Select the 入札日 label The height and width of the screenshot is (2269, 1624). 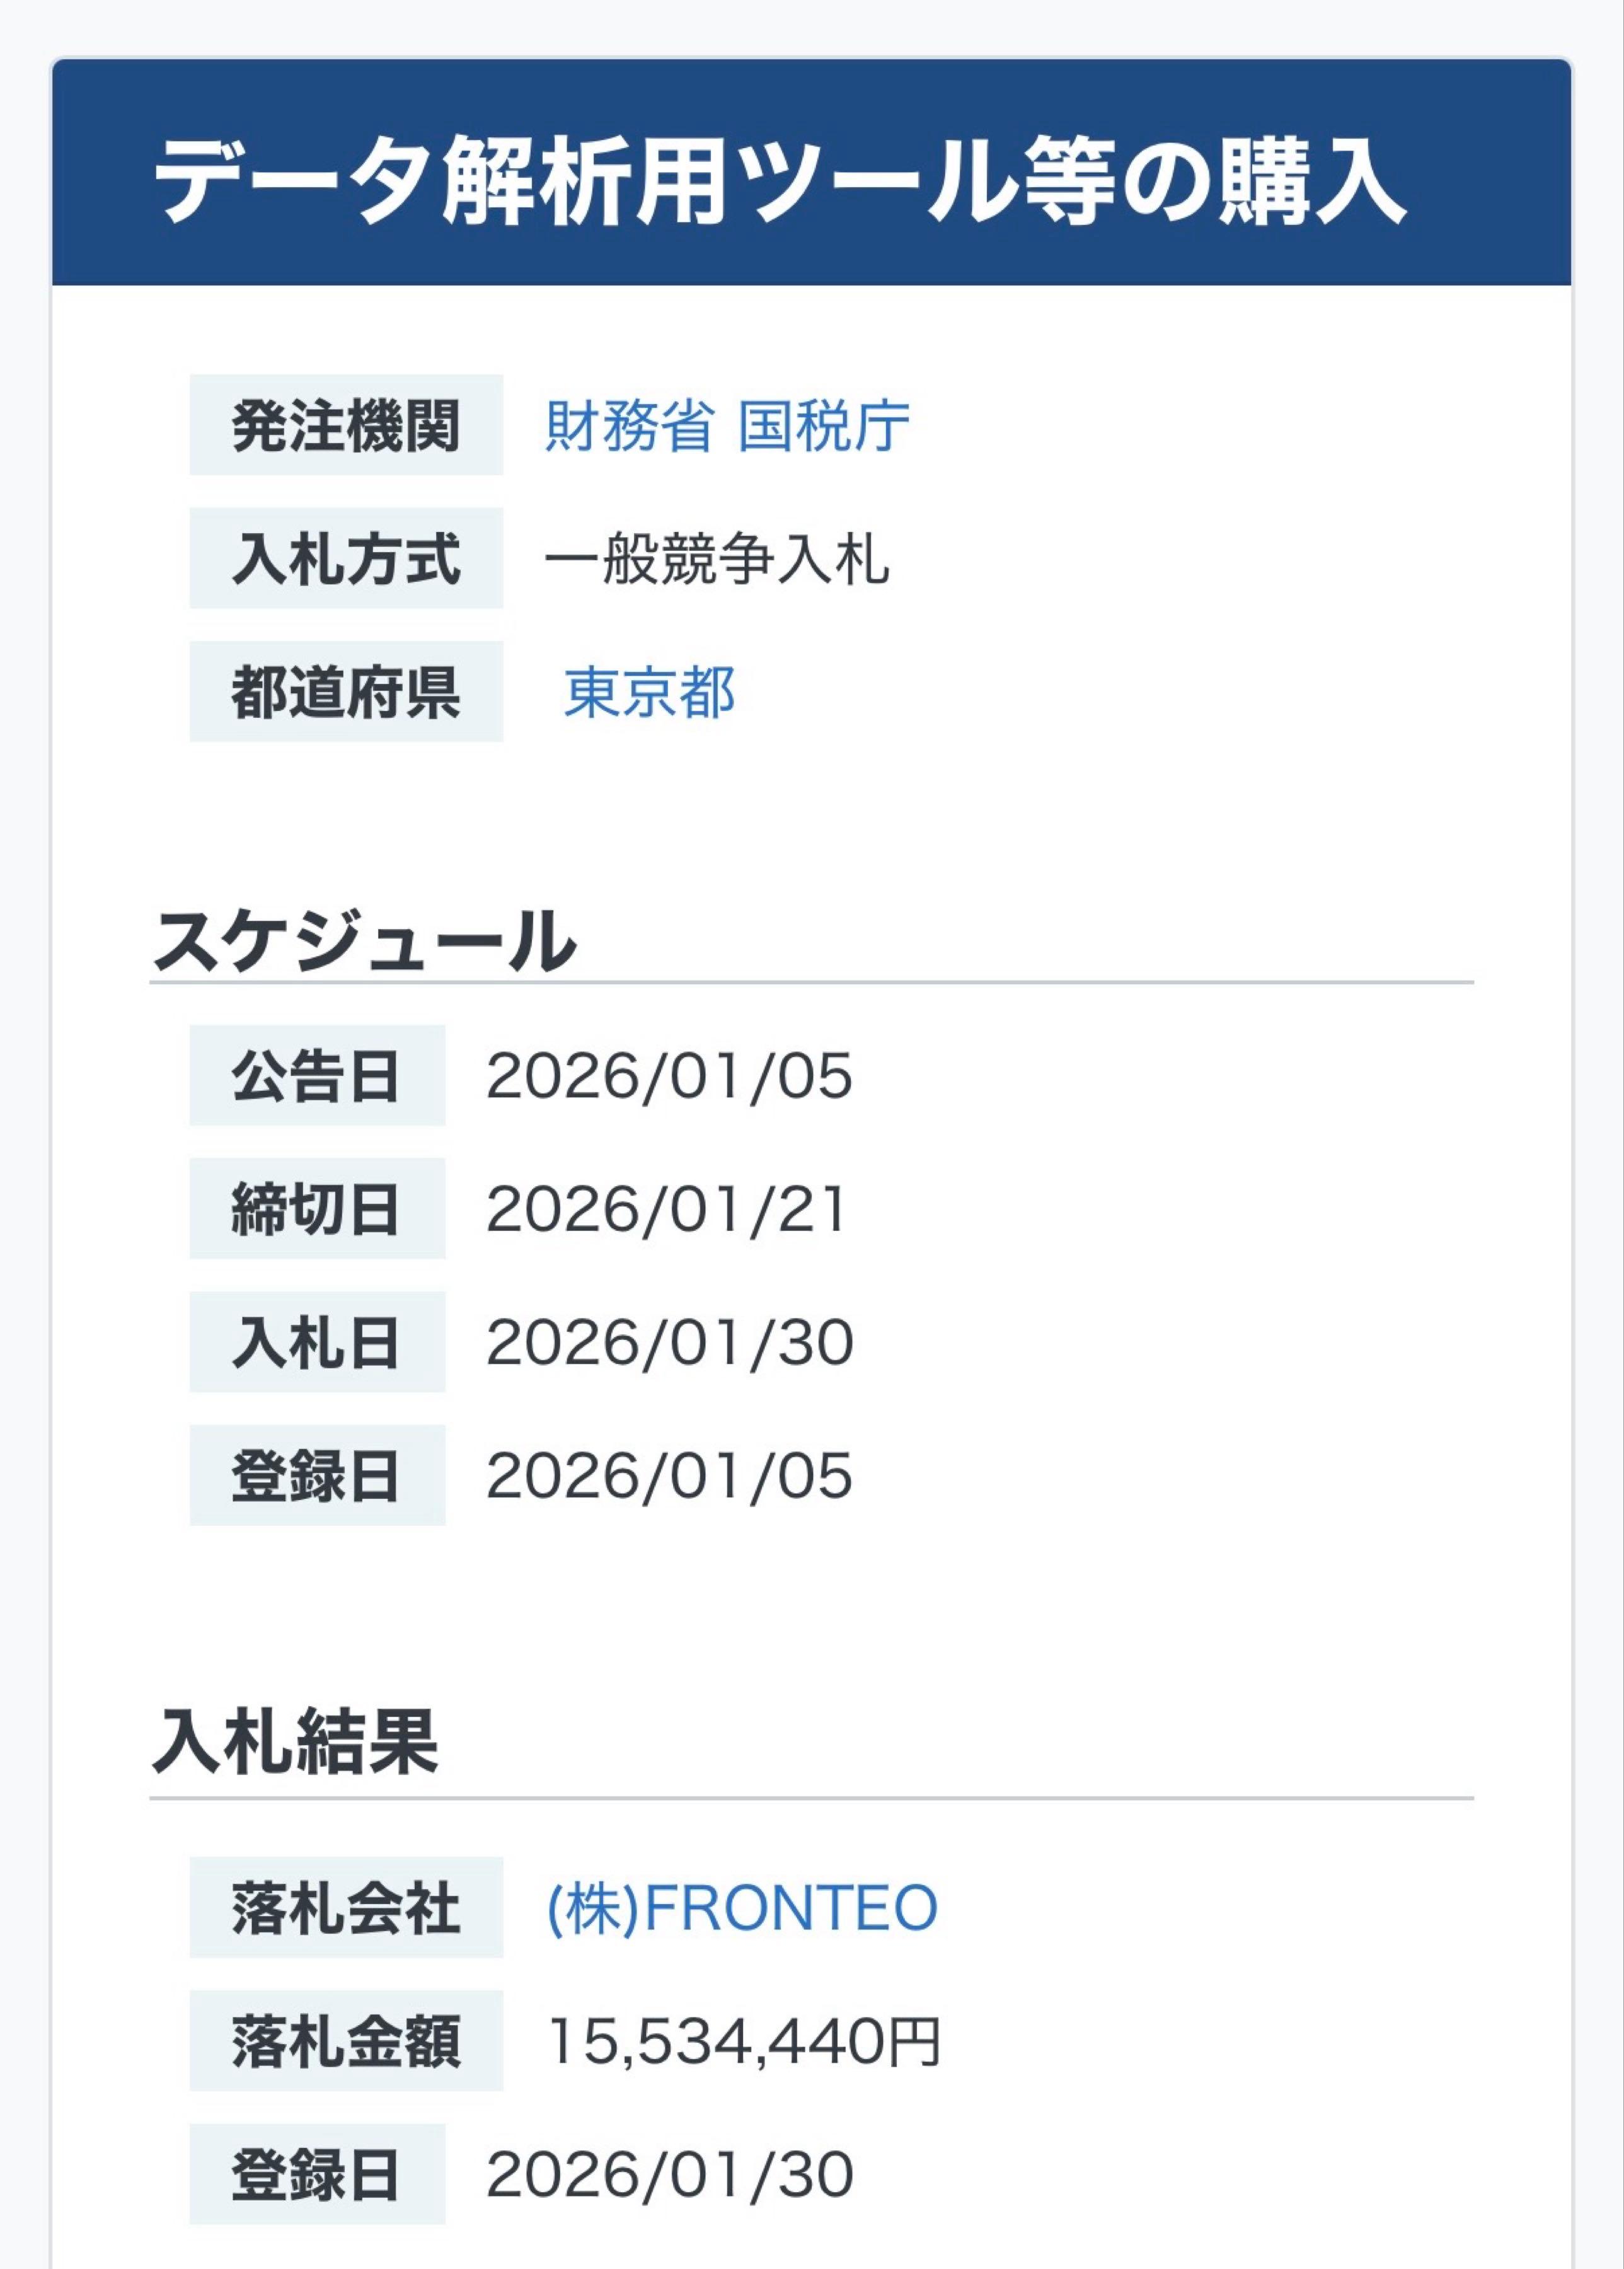click(317, 1342)
